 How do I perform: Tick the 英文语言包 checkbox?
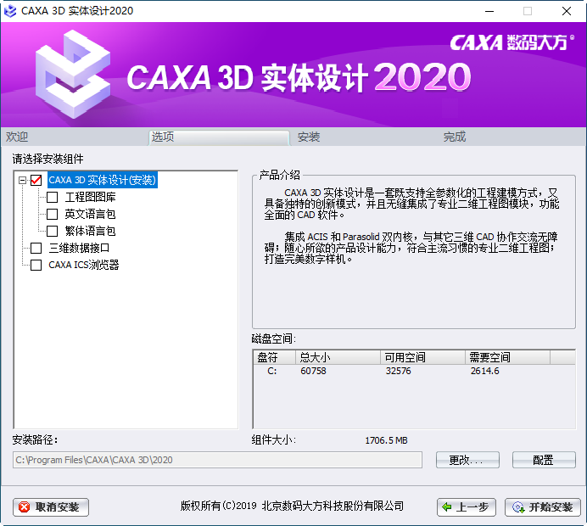pyautogui.click(x=52, y=214)
